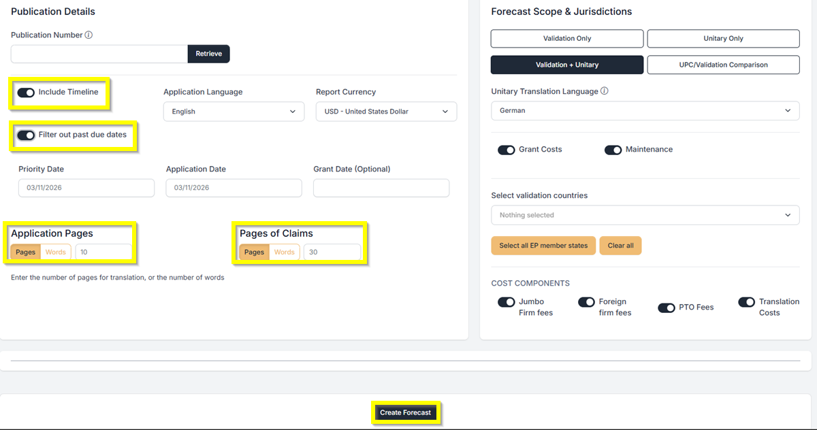
Task: Select the Validation Only scope tab
Action: click(x=566, y=39)
